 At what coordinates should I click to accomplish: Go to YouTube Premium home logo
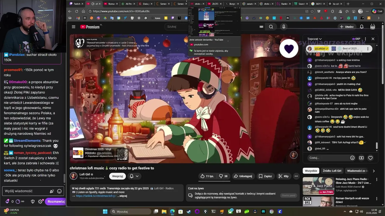(91, 27)
